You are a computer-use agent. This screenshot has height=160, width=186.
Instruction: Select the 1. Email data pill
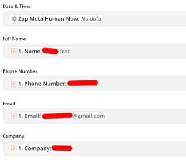pyautogui.click(x=58, y=116)
